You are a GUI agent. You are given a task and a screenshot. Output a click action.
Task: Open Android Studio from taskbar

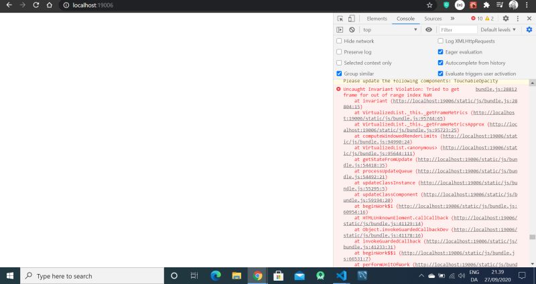[320, 275]
